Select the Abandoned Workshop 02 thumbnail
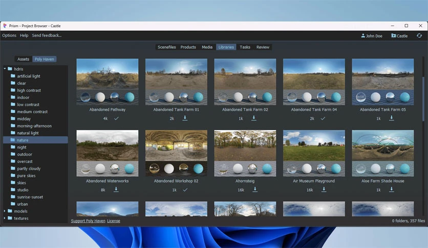The height and width of the screenshot is (248, 428). tap(176, 153)
